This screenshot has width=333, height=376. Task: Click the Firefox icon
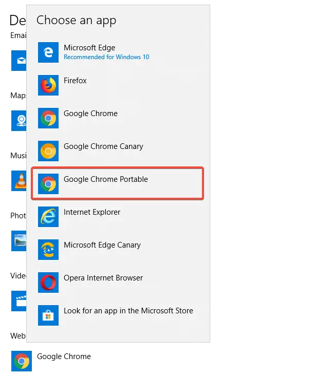[48, 85]
